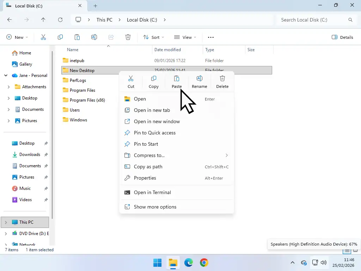Viewport: 361px width, 271px height.
Task: Navigate to This PC via breadcrumb
Action: click(104, 20)
